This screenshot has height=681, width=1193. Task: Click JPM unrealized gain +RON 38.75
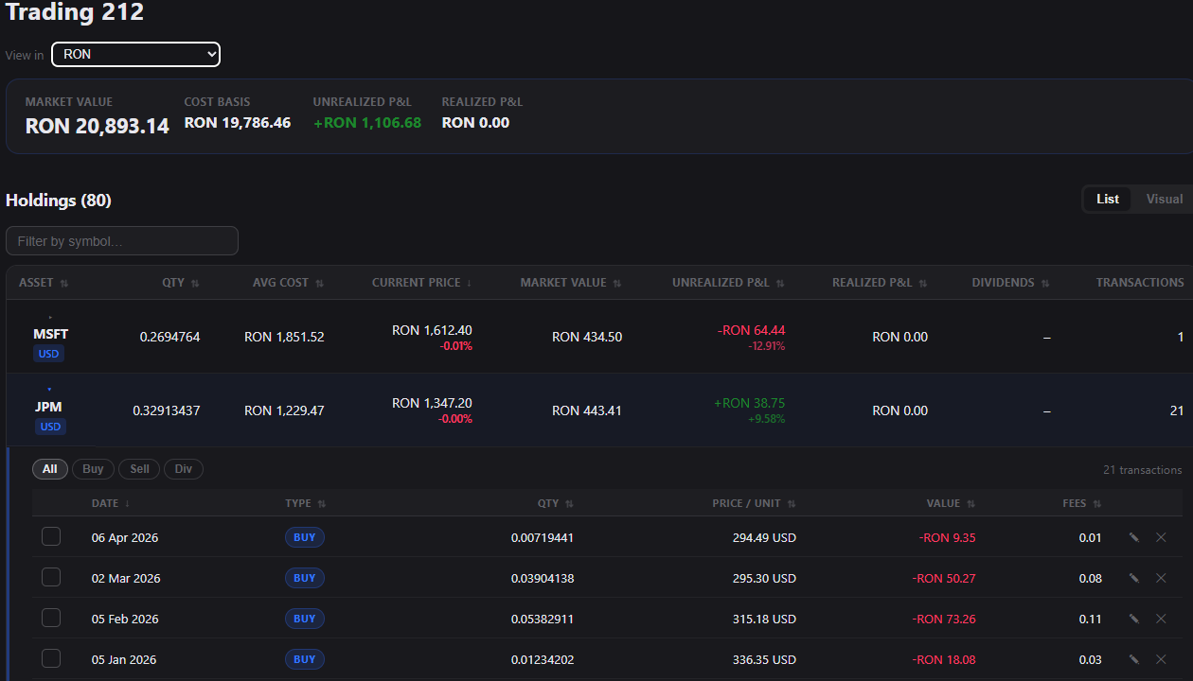tap(749, 403)
